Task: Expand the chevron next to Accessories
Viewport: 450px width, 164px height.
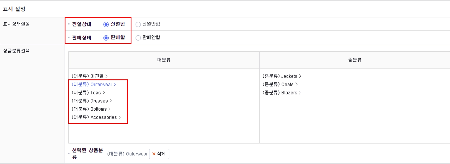Action: [120, 117]
